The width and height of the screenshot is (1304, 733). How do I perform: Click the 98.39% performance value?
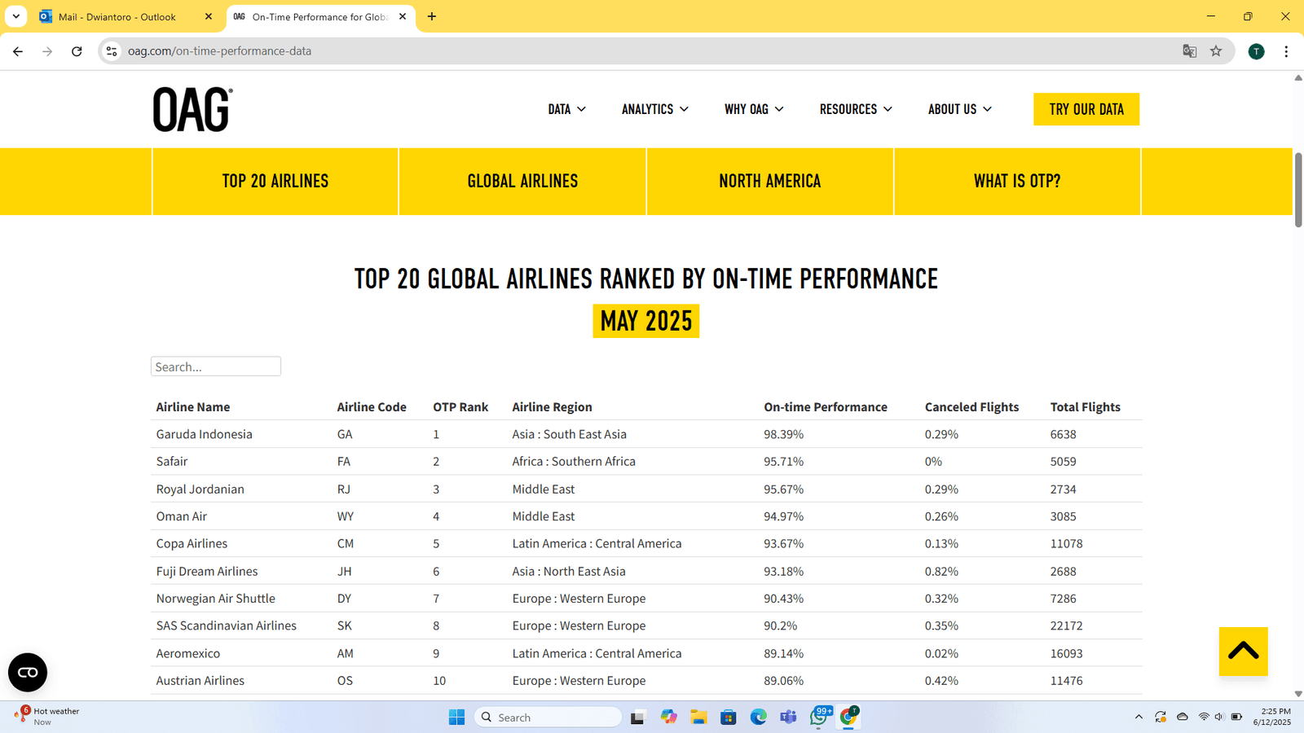coord(784,434)
